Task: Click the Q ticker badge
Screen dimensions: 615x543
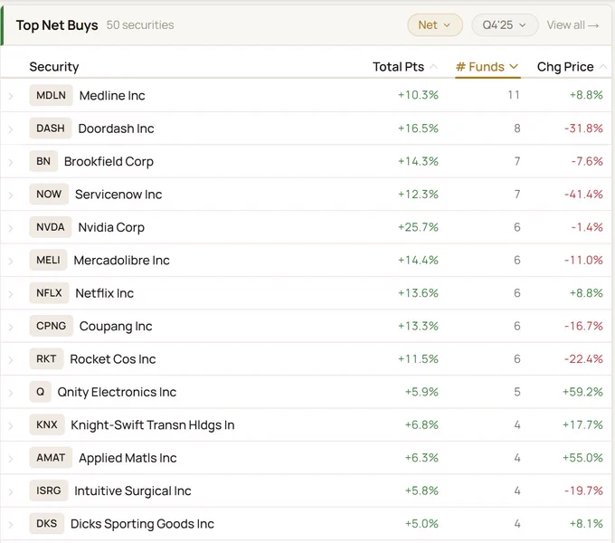Action: click(x=41, y=392)
